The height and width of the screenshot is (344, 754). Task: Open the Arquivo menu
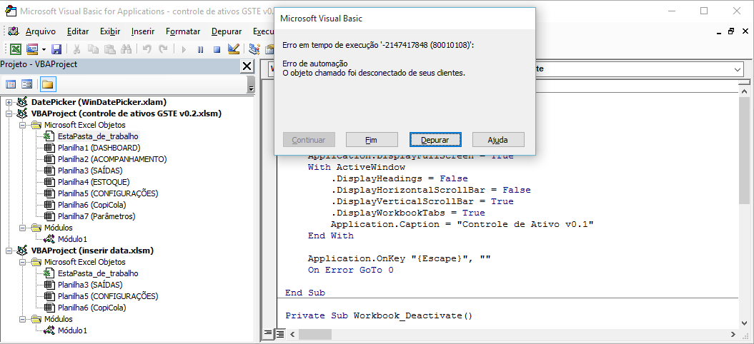click(41, 31)
